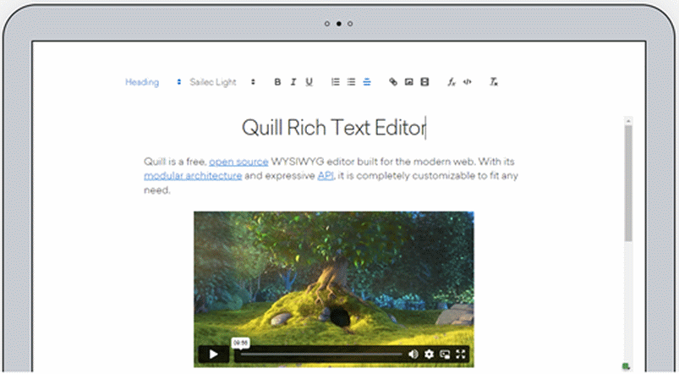Viewport: 679px width, 374px height.
Task: Follow the "modular architecture" link
Action: (x=193, y=175)
